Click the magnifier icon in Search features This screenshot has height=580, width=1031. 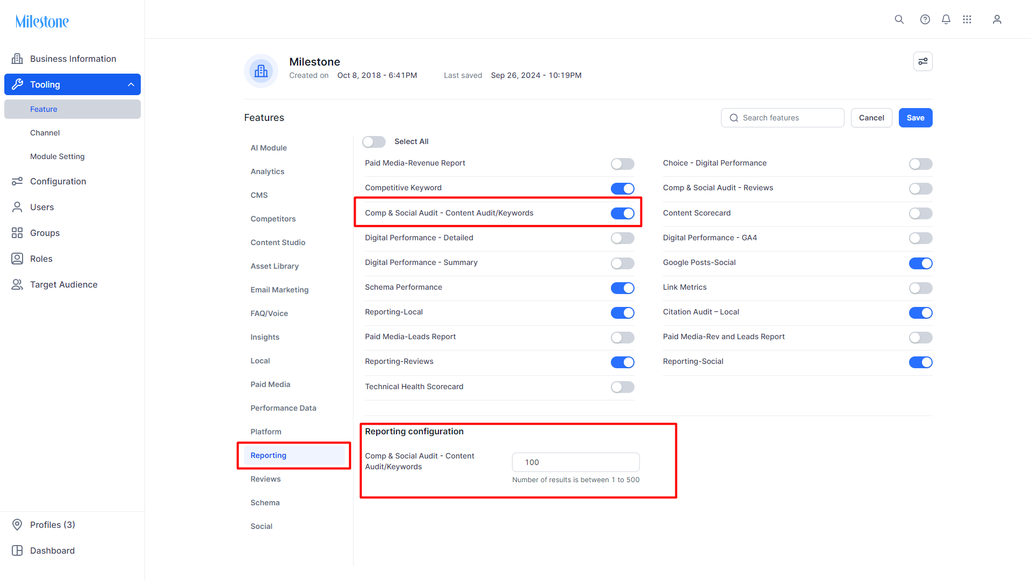(x=734, y=118)
